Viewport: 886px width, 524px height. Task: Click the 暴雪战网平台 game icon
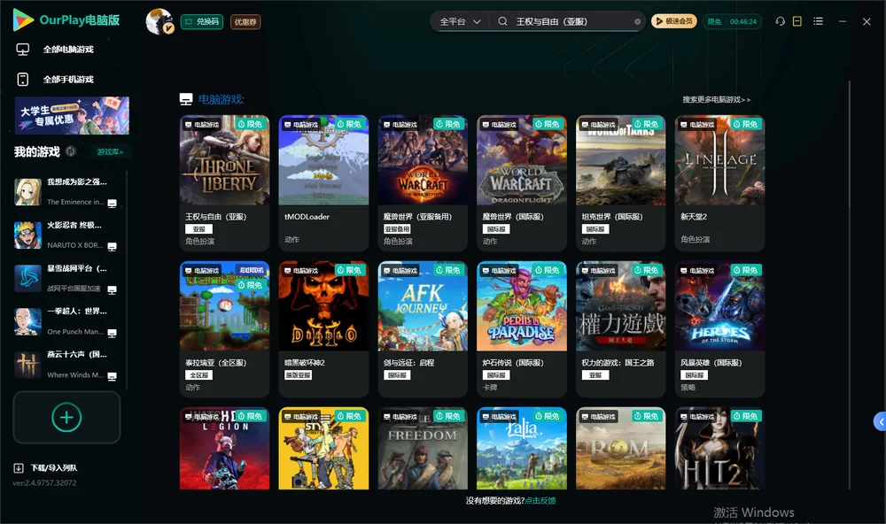click(x=27, y=278)
